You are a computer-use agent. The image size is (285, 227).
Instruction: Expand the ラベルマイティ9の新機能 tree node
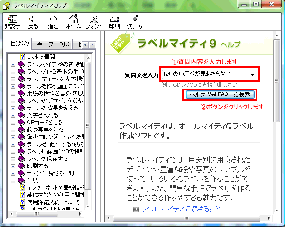[x=13, y=64]
